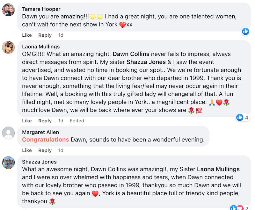This screenshot has height=210, width=255.
Task: Like Margaret Allen's comment
Action: 27,150
